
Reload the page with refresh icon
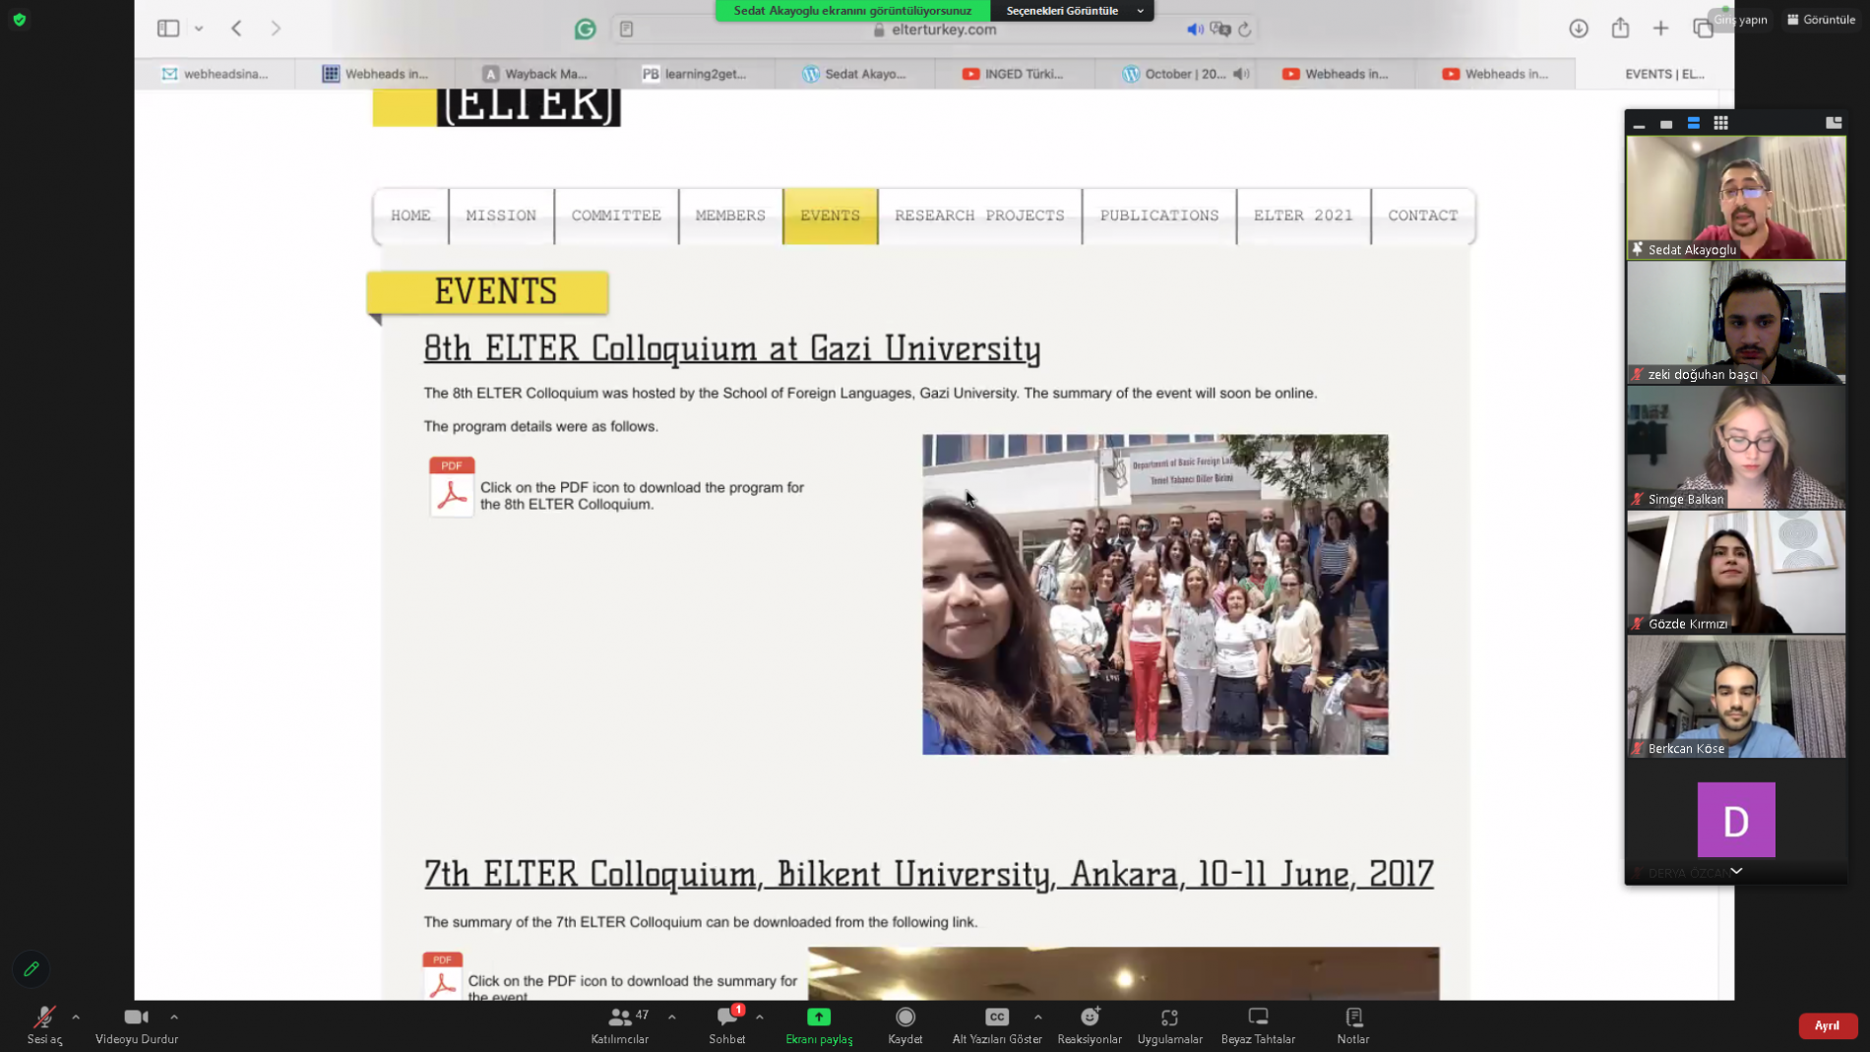(1245, 30)
